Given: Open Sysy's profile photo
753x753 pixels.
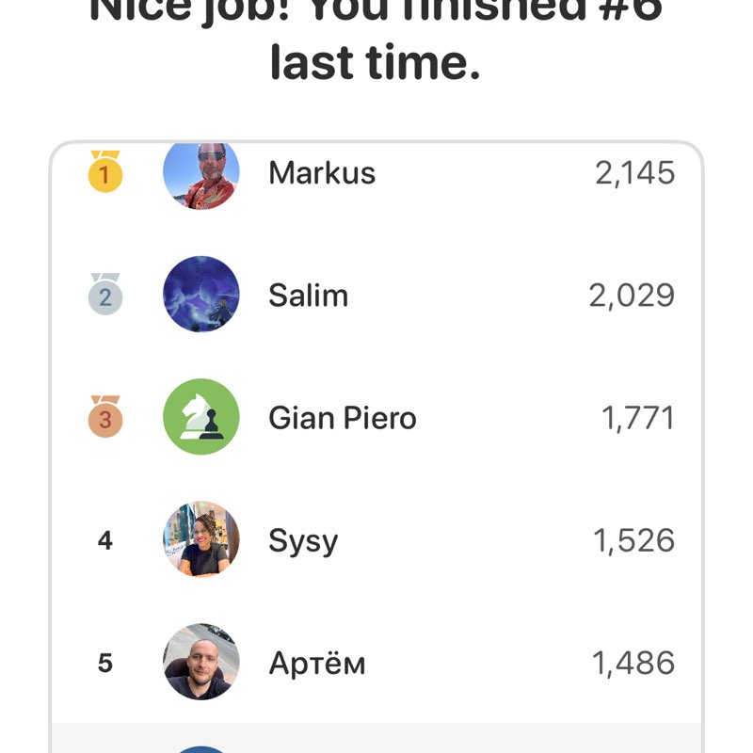Looking at the screenshot, I should 201,539.
